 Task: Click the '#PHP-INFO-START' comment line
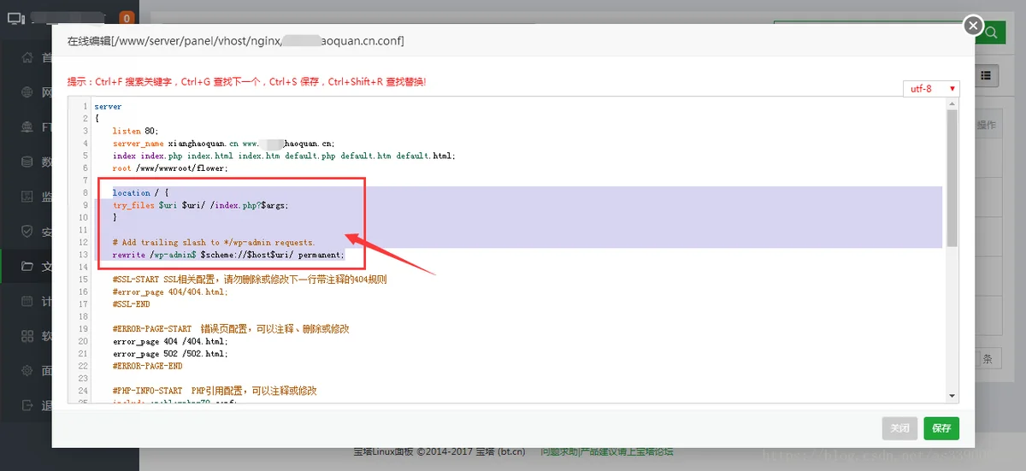click(x=215, y=391)
